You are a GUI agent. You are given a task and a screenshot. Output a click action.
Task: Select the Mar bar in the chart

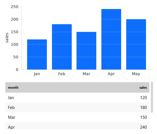tap(86, 51)
